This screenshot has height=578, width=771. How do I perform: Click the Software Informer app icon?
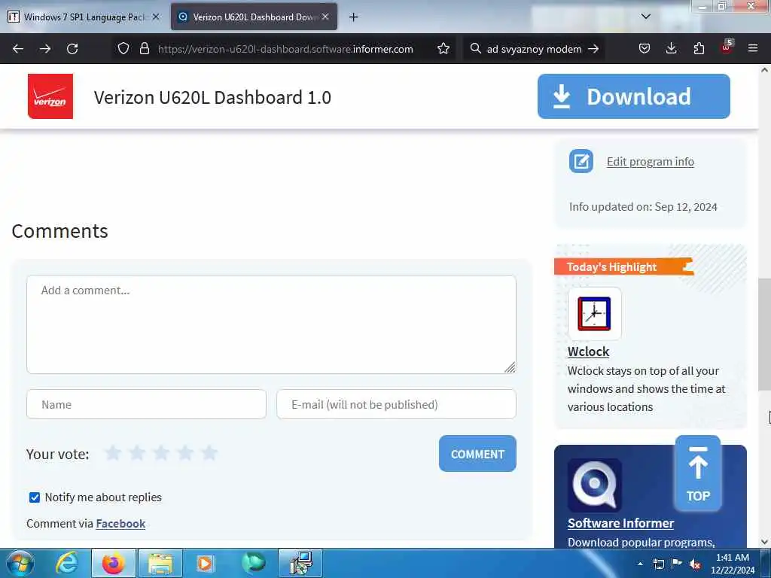point(595,485)
